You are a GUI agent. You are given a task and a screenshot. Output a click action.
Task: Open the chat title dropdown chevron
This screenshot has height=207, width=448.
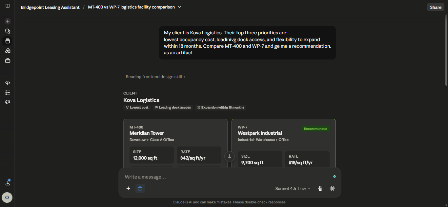pos(179,7)
